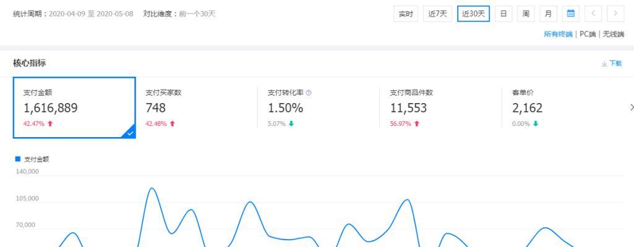Toggle 支付金额 chart legend swatch
Screen dimensions: 634x247
pyautogui.click(x=17, y=159)
